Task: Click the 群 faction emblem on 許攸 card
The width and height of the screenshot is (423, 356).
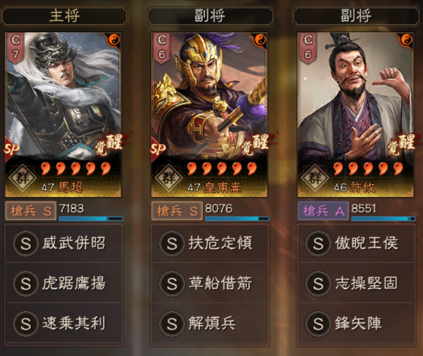Action: point(315,177)
